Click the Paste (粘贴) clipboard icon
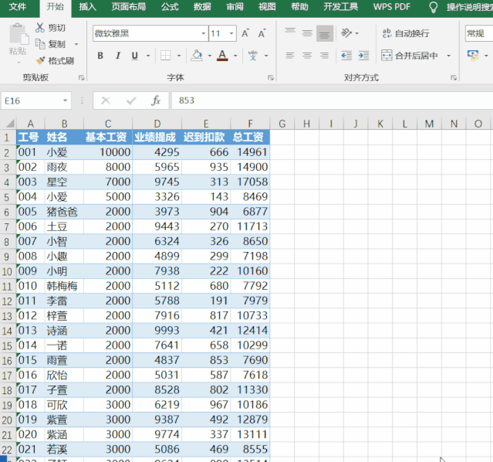 pos(19,34)
